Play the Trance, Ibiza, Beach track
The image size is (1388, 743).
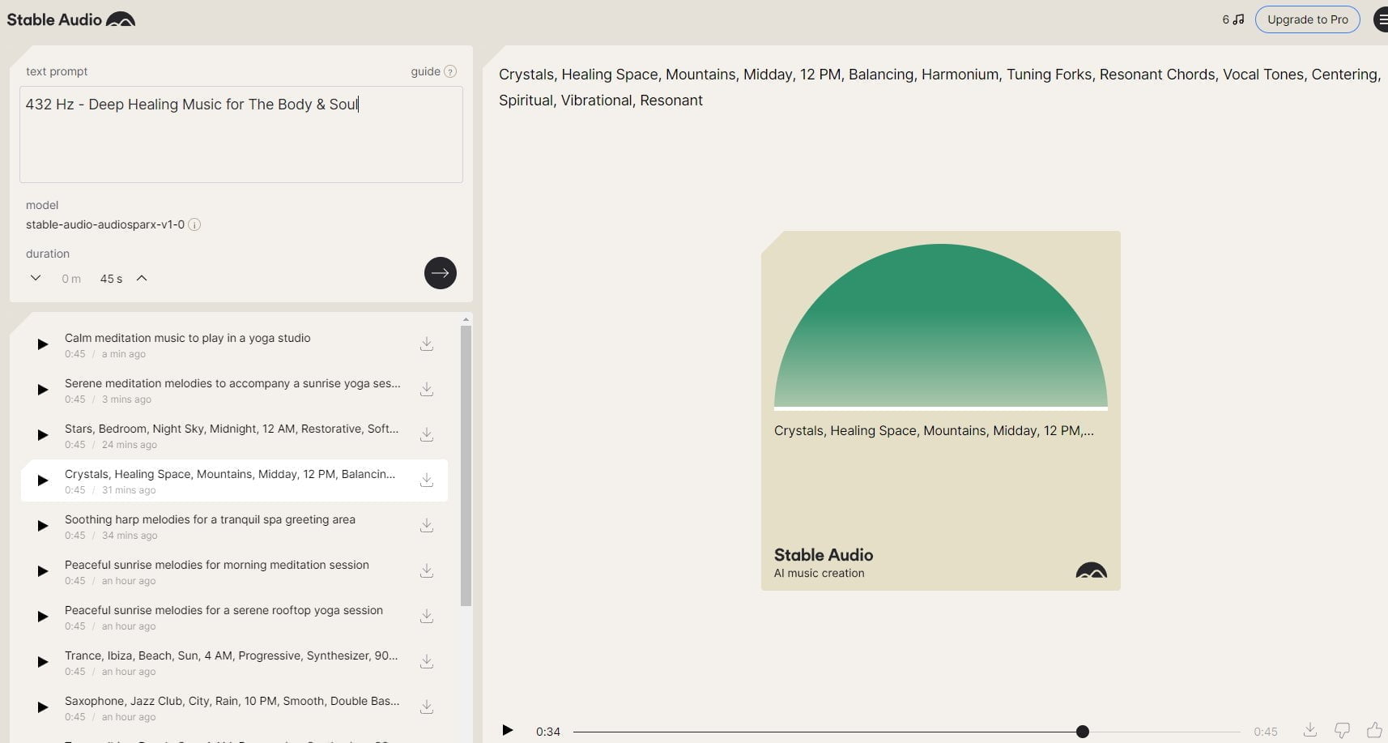[x=43, y=662]
